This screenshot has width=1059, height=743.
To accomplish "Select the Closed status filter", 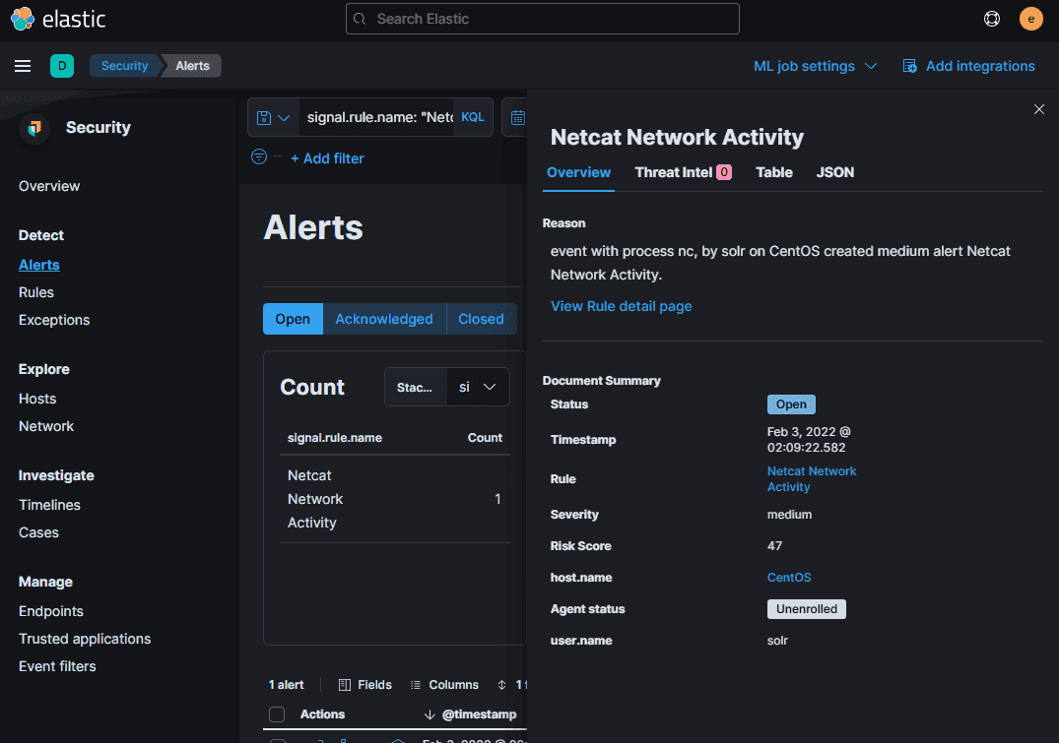I will pyautogui.click(x=481, y=319).
